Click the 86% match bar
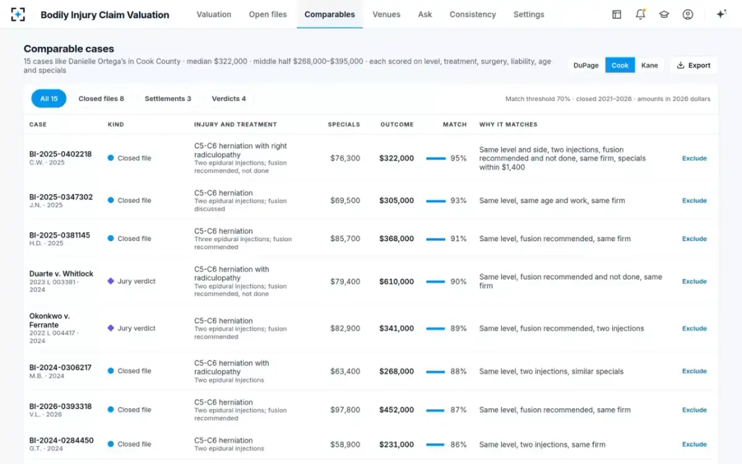The image size is (742, 464). click(x=436, y=444)
